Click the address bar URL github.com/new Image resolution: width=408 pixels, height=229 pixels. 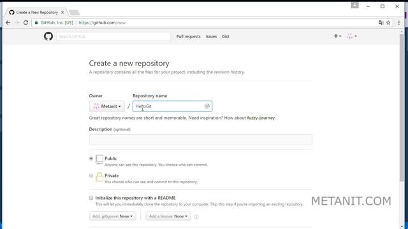pos(102,23)
